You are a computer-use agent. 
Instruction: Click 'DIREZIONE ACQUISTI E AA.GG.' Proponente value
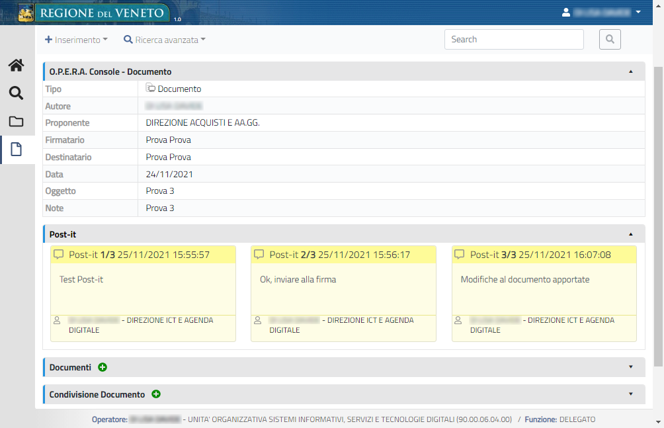pos(203,123)
